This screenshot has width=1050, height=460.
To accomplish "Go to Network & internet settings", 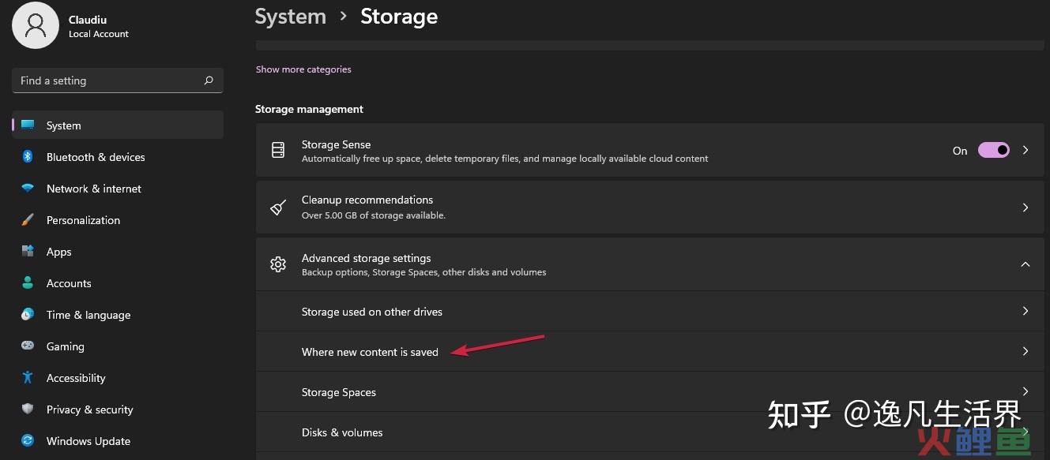I will (118, 189).
